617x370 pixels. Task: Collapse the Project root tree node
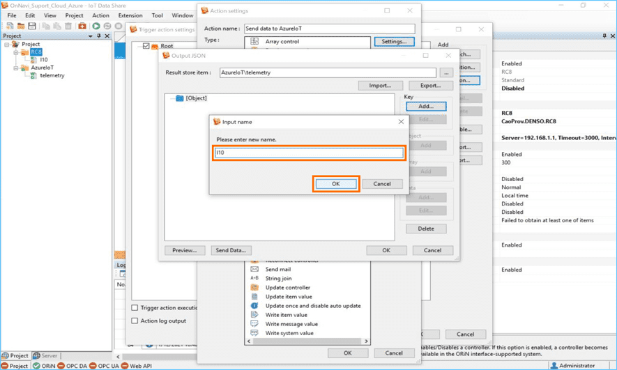pyautogui.click(x=7, y=45)
